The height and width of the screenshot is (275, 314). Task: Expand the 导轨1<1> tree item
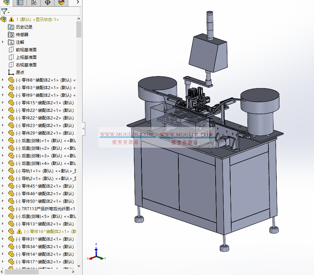(2, 171)
